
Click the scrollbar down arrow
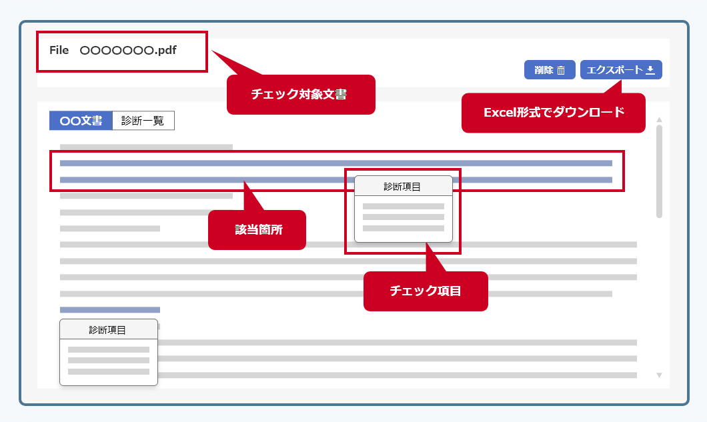(660, 377)
